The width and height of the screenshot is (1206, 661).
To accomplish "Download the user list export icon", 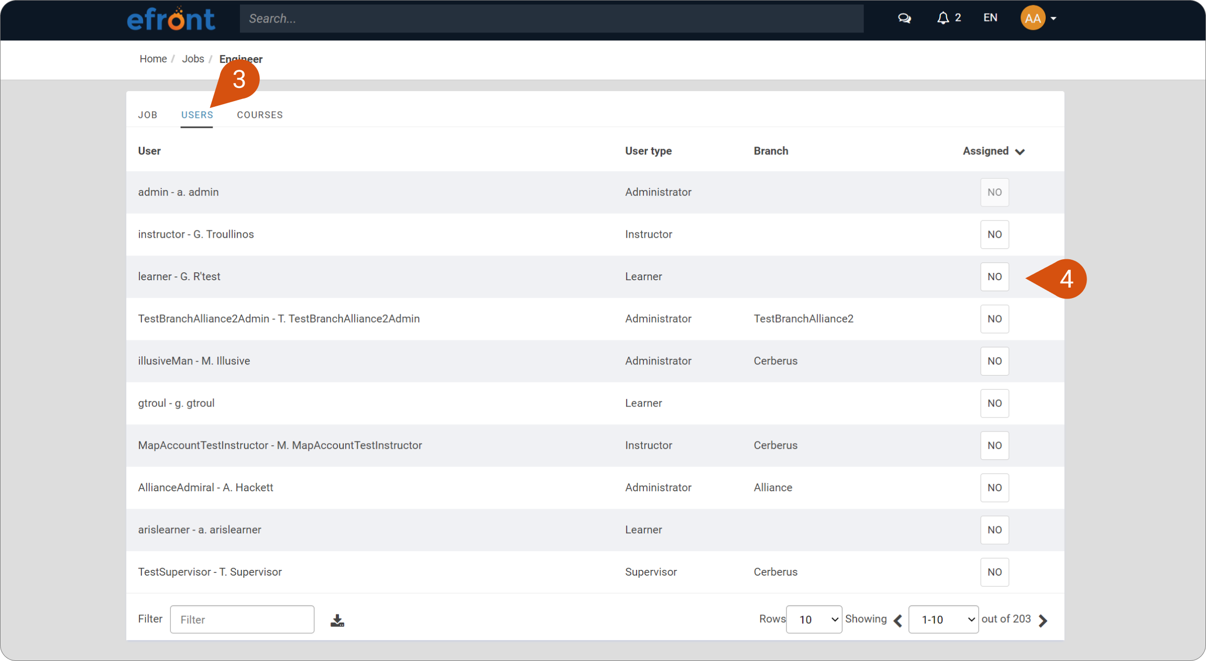I will click(337, 620).
